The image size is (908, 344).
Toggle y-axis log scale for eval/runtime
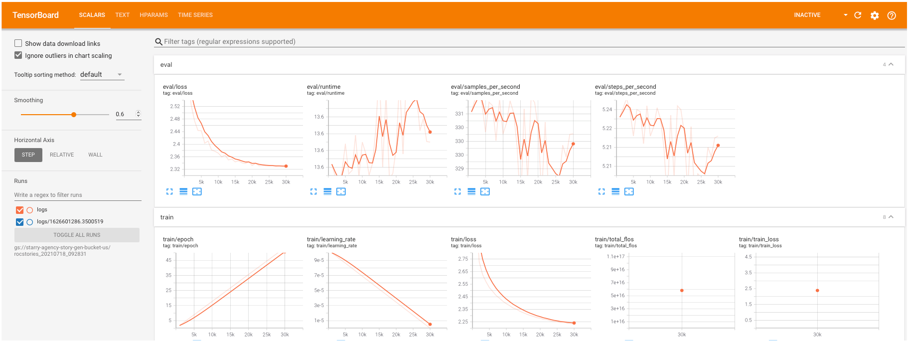pos(327,191)
